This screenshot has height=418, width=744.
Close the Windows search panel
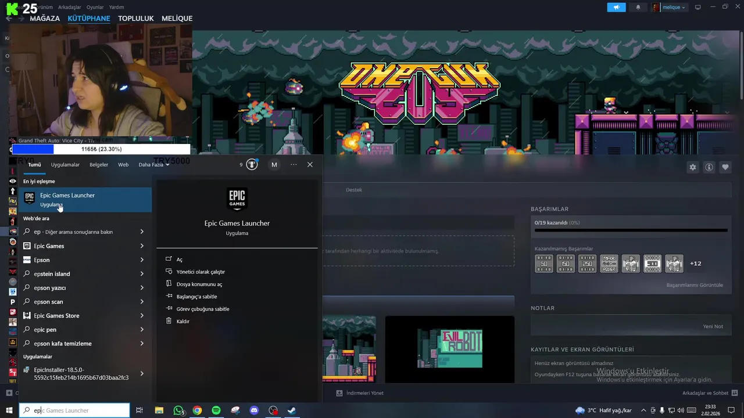[310, 164]
